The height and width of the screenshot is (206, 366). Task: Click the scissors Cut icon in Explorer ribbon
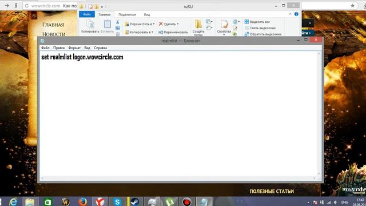(x=118, y=22)
